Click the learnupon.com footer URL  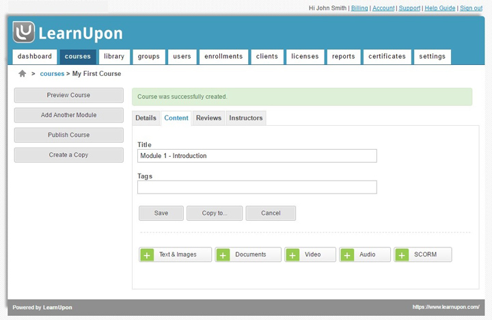click(446, 307)
